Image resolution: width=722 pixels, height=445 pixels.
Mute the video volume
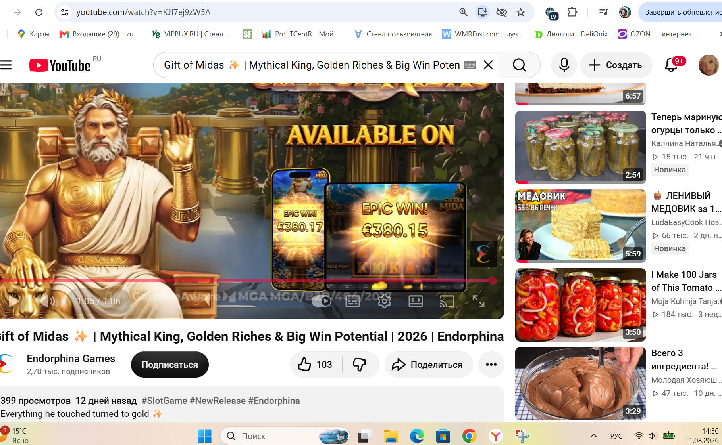click(x=47, y=301)
